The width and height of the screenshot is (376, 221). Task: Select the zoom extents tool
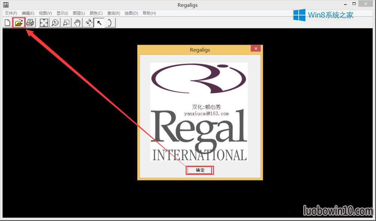[44, 23]
